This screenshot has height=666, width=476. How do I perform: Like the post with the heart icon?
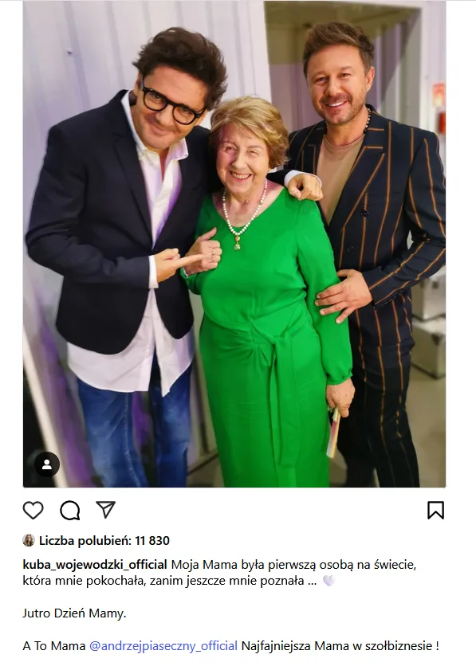[33, 510]
